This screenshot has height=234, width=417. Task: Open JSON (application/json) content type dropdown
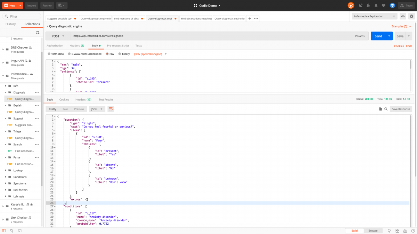click(x=150, y=54)
